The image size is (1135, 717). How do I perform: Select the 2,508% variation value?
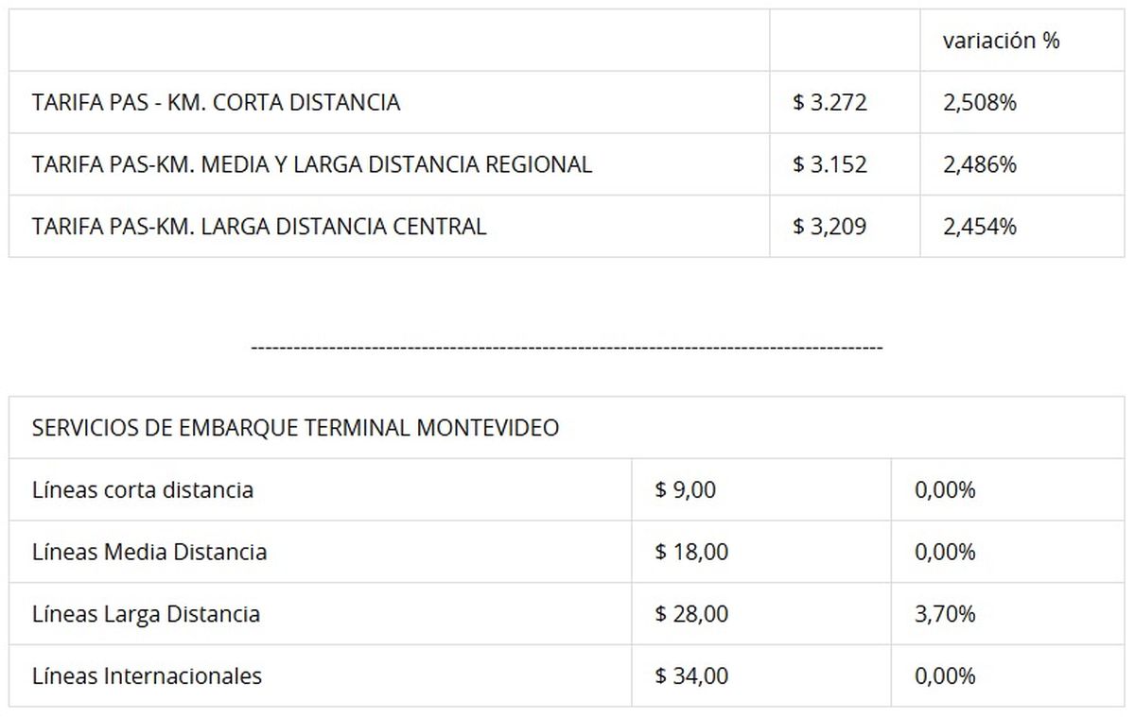979,102
